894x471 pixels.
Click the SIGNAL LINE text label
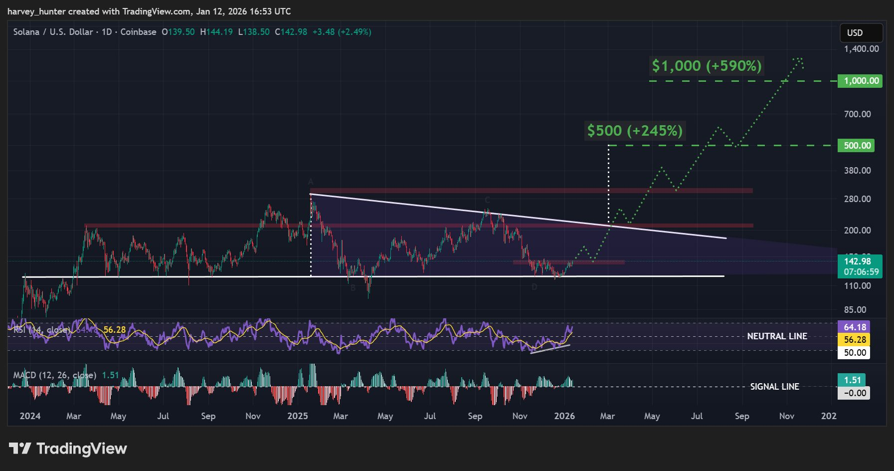point(774,387)
